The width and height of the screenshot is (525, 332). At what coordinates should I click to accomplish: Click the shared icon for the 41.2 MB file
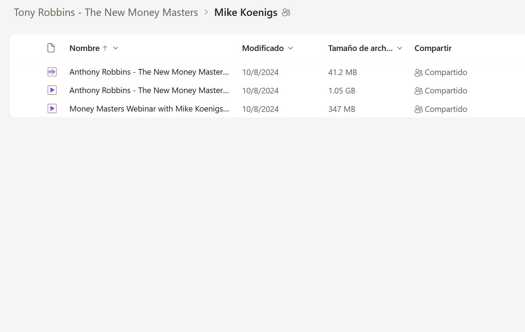[x=418, y=73]
